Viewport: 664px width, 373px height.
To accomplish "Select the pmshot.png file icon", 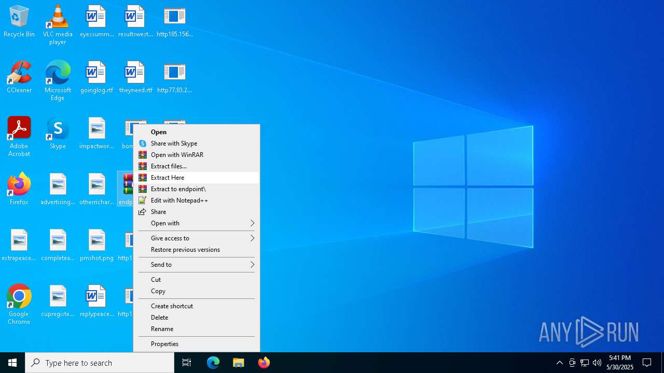I will click(96, 246).
